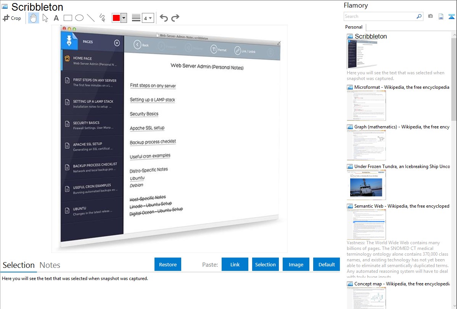Open Microformat Wikipedia snapshot title

(x=402, y=87)
